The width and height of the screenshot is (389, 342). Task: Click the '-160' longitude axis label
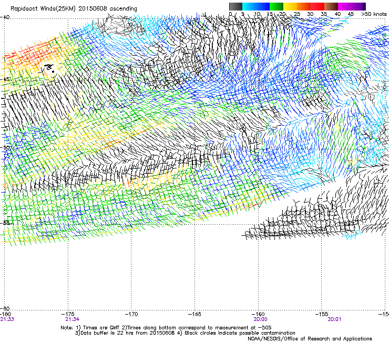[x=258, y=314]
